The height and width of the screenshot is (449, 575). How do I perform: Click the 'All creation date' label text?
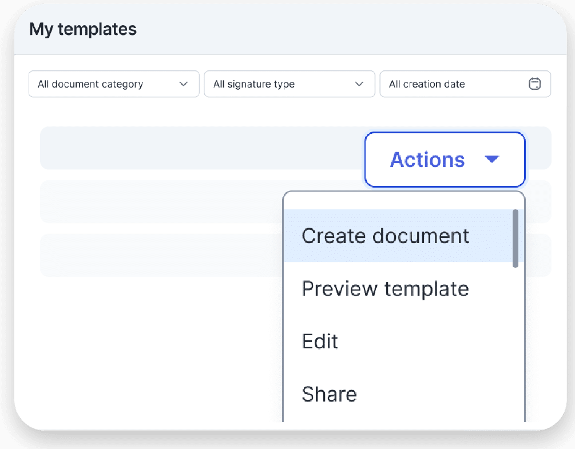pyautogui.click(x=427, y=84)
